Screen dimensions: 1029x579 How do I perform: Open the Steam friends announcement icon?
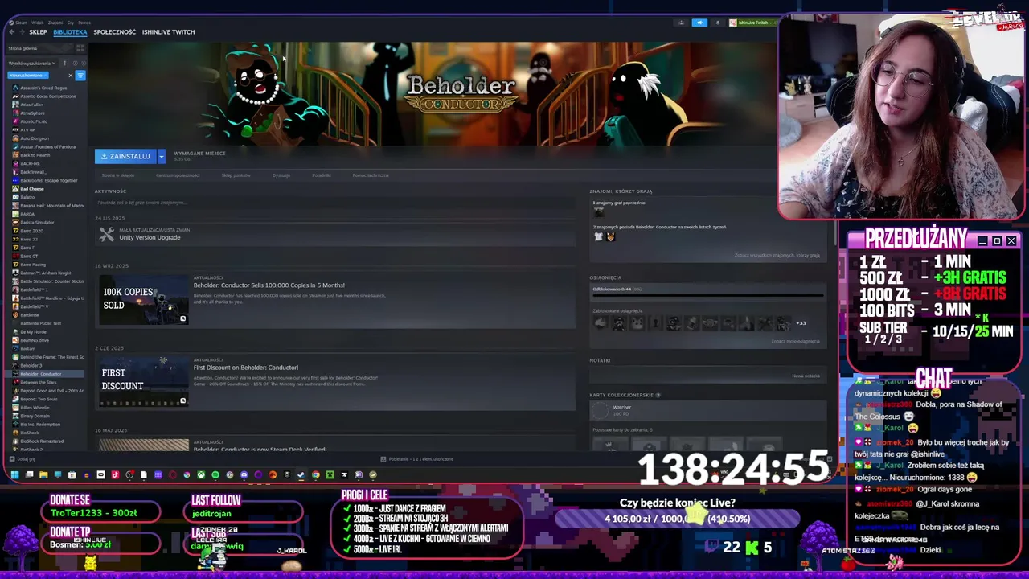click(699, 23)
